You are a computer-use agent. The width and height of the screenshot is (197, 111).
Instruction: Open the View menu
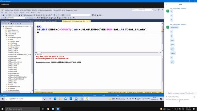pos(11,13)
